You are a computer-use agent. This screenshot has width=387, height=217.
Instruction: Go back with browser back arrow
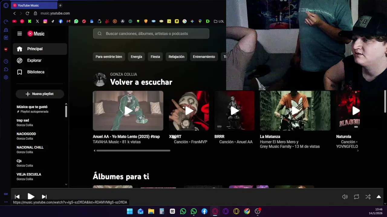coord(14,13)
